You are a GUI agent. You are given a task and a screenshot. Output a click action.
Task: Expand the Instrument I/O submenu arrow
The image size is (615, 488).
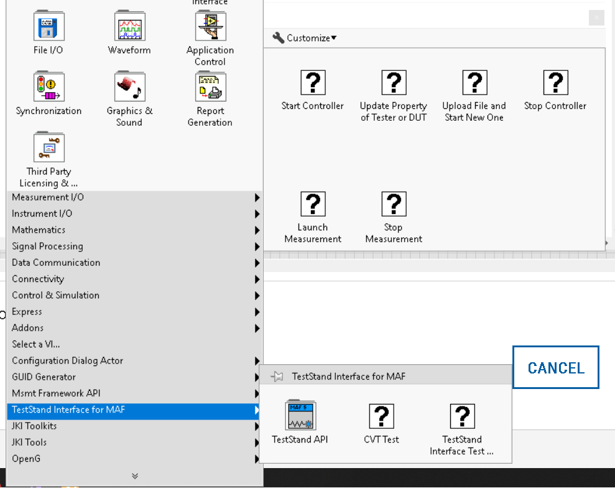point(257,214)
